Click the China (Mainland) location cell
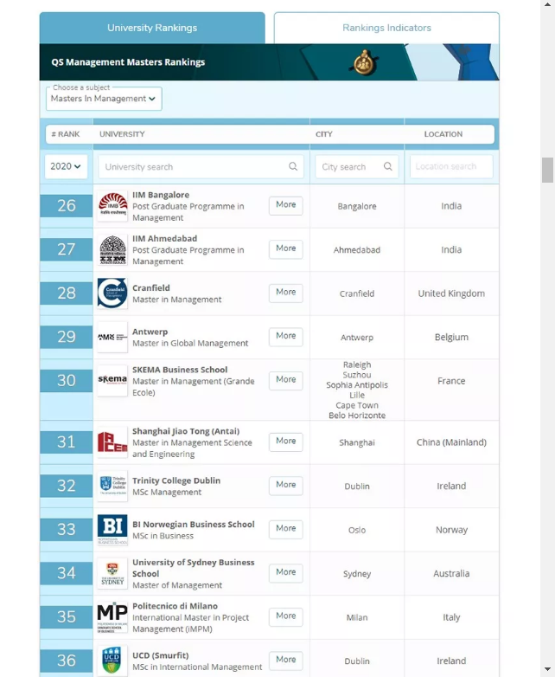Image resolution: width=555 pixels, height=677 pixels. tap(451, 442)
